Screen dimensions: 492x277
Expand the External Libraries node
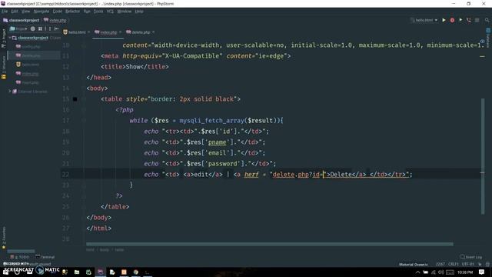click(x=10, y=92)
